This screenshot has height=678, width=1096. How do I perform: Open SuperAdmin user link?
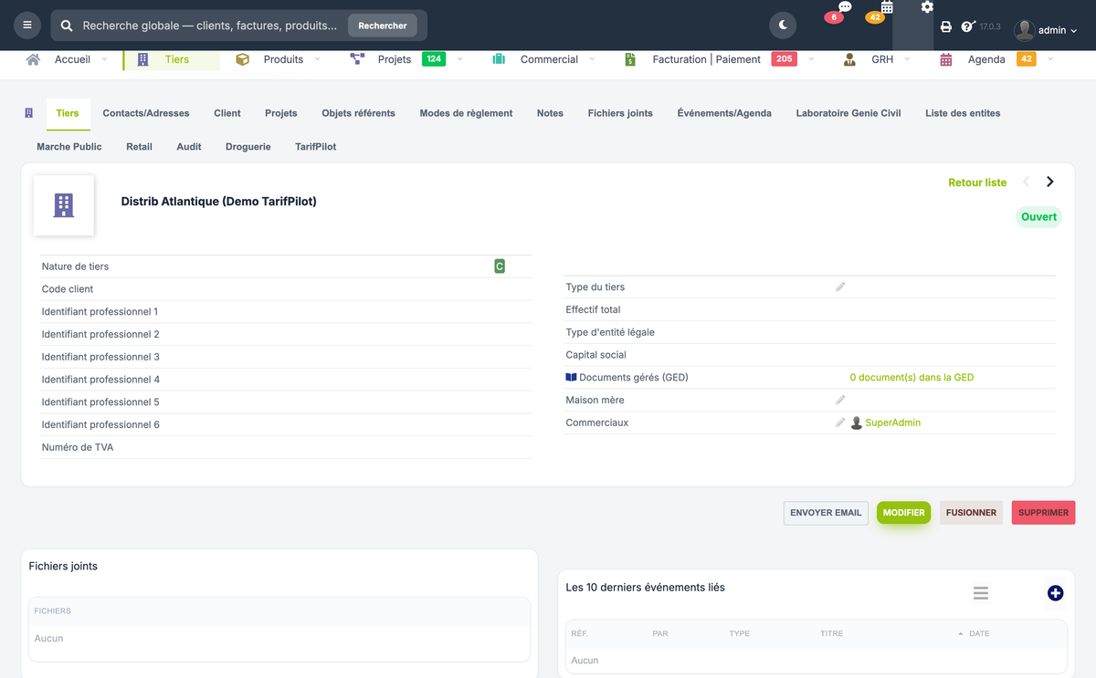(x=893, y=422)
